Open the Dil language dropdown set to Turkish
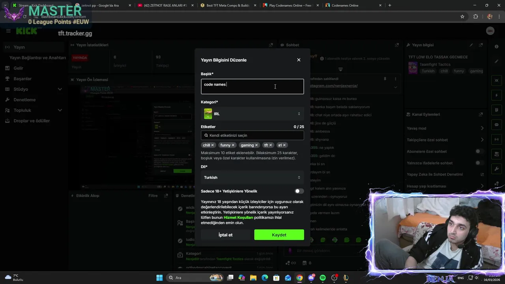 [252, 177]
